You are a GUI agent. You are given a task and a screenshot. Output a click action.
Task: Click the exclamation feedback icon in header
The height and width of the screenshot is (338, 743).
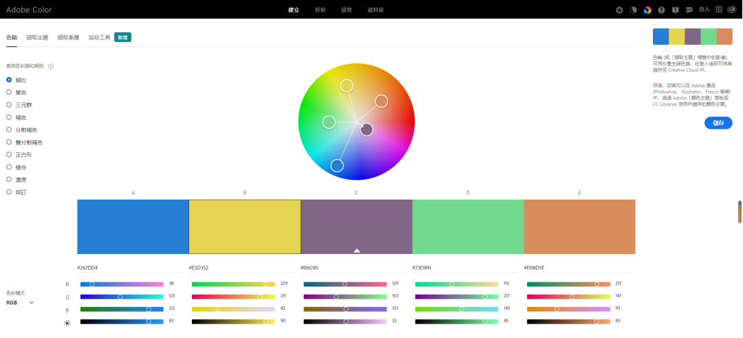(676, 10)
